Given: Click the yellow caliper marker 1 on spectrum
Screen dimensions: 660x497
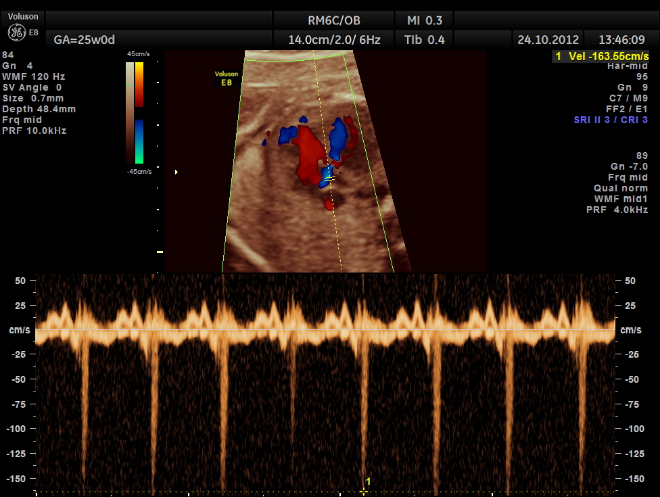Looking at the screenshot, I should [x=364, y=490].
